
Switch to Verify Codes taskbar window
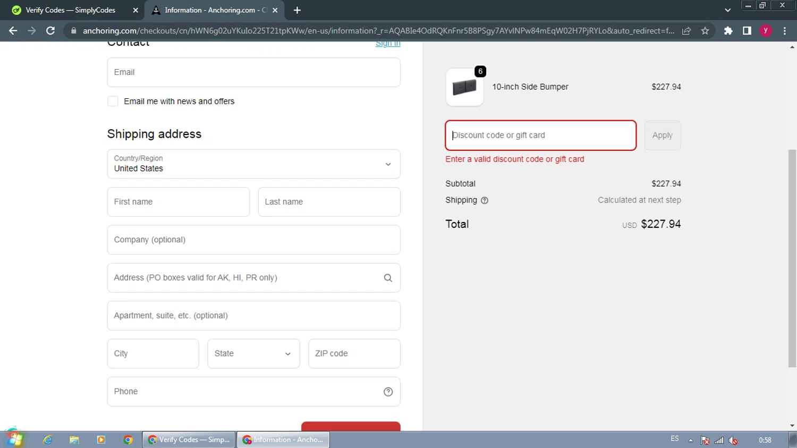(189, 440)
